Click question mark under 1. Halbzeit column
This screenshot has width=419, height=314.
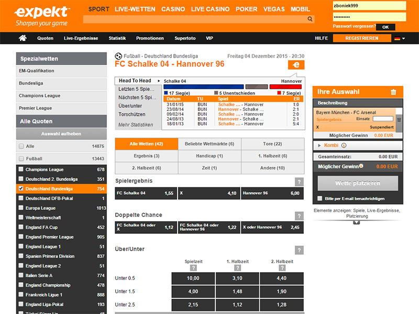pos(238,268)
